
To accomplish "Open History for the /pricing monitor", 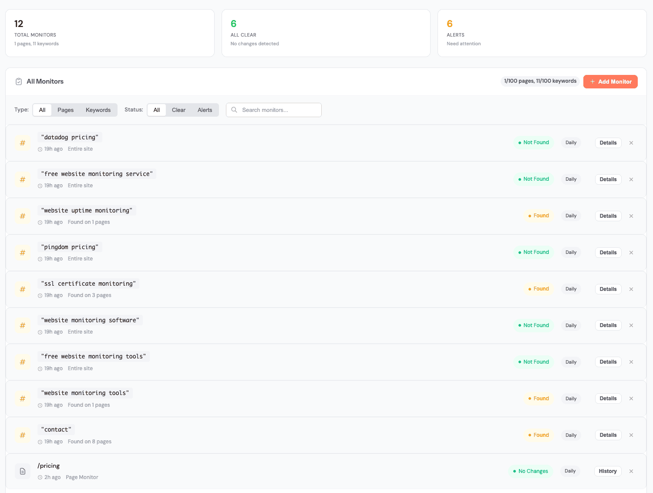I will pyautogui.click(x=607, y=471).
